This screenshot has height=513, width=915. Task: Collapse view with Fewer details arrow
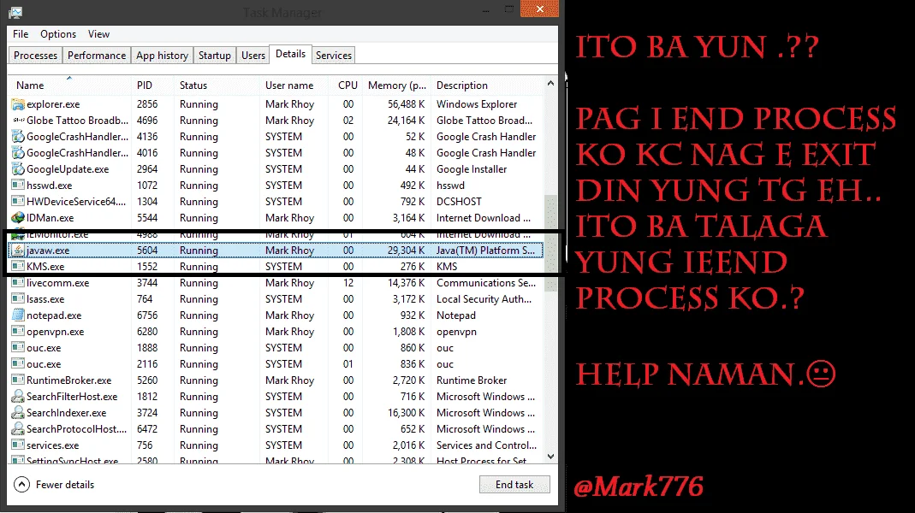click(x=21, y=485)
